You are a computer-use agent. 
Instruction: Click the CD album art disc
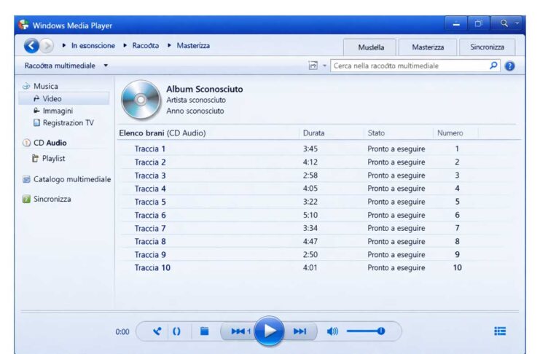click(141, 100)
